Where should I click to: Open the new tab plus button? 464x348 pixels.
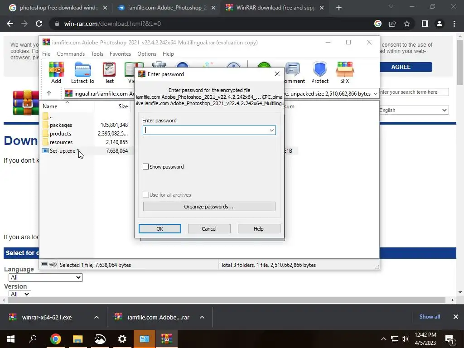pyautogui.click(x=339, y=8)
